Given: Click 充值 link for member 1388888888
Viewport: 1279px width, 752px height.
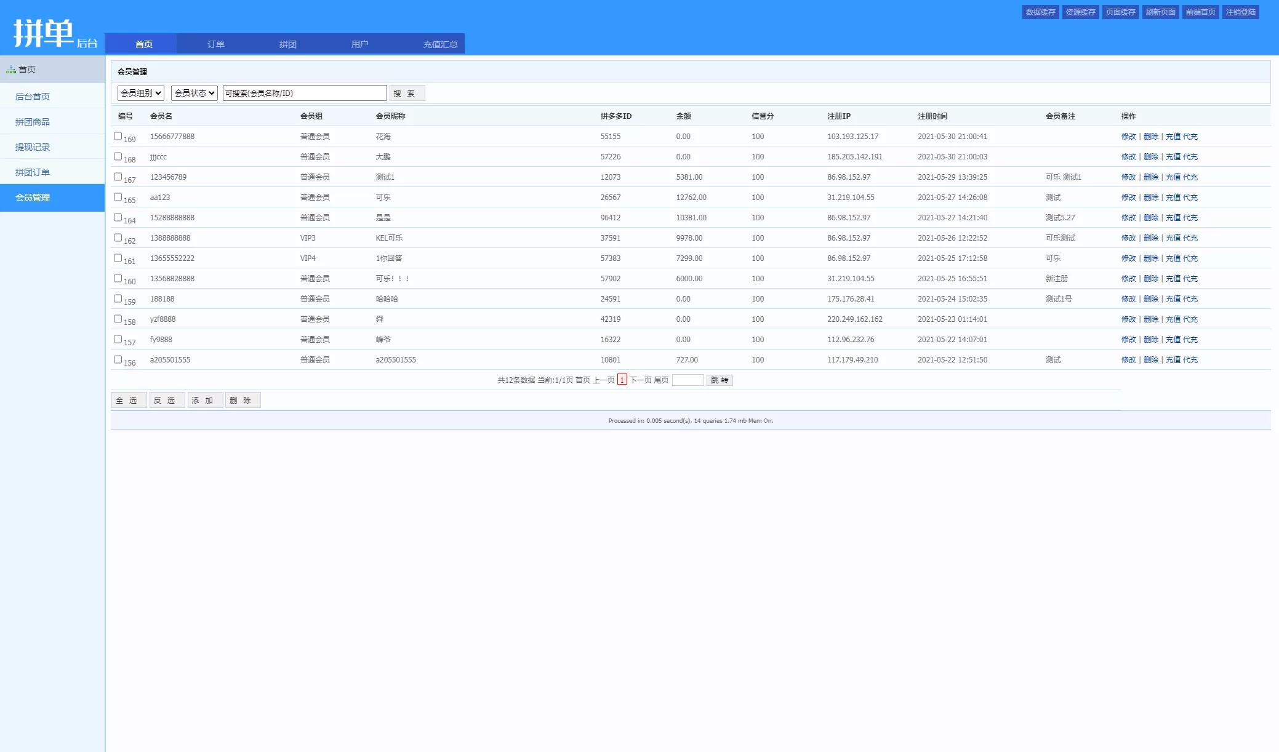Looking at the screenshot, I should coord(1173,238).
